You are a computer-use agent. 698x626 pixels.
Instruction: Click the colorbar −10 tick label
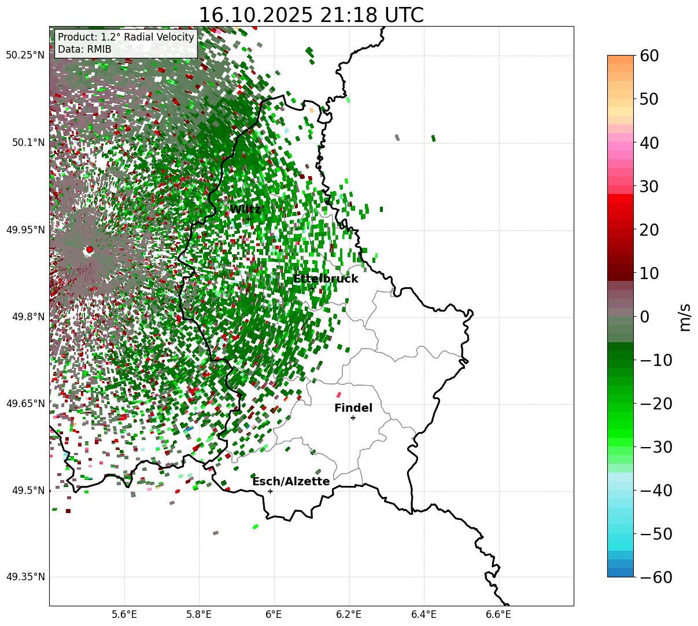pyautogui.click(x=656, y=360)
